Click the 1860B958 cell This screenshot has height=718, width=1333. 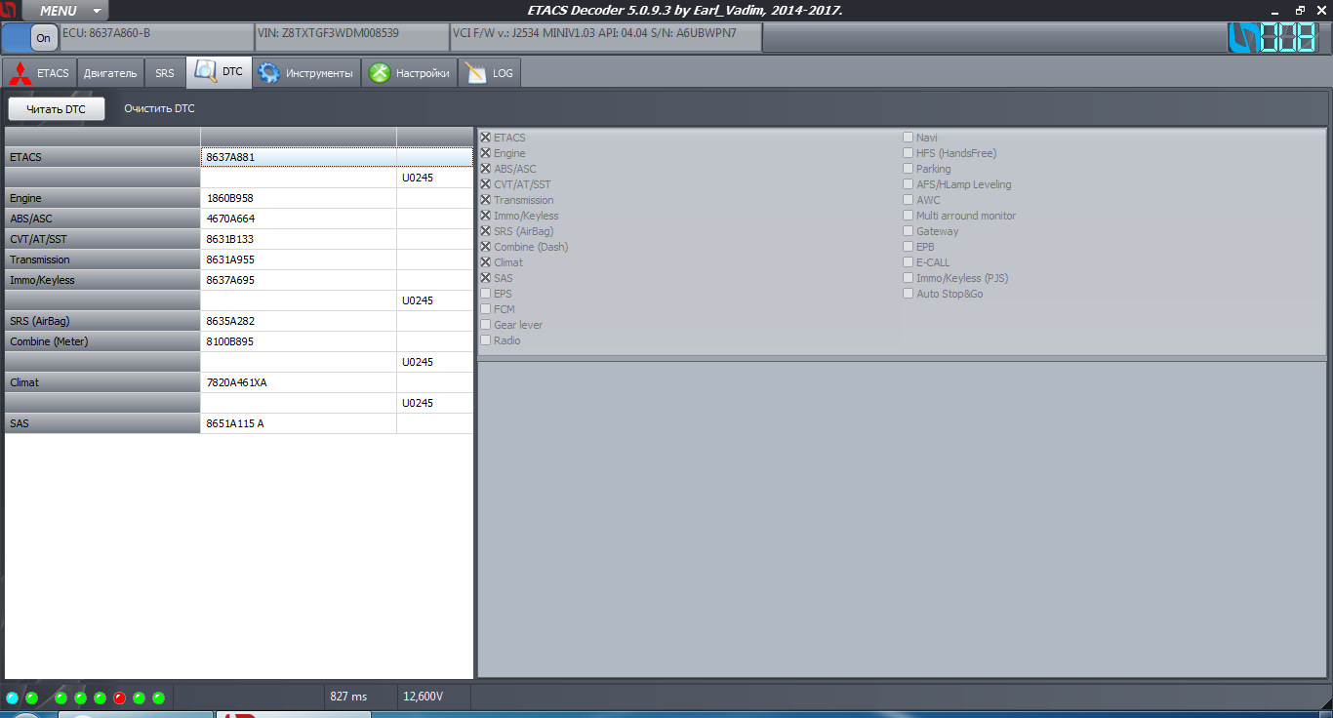[299, 198]
